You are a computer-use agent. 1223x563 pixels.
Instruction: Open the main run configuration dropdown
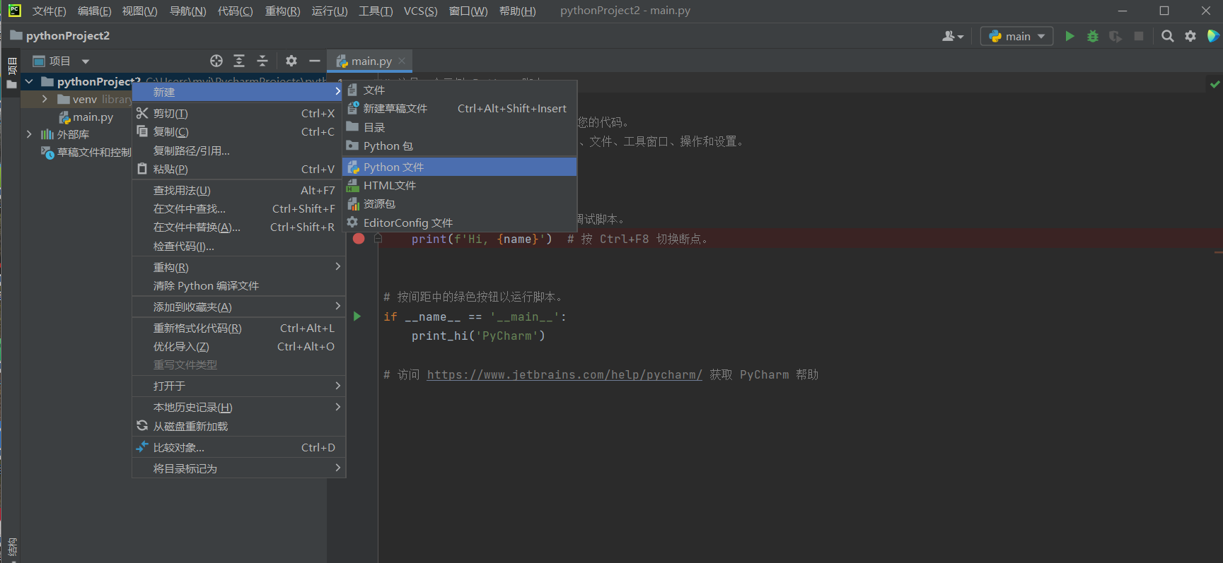pos(1016,36)
